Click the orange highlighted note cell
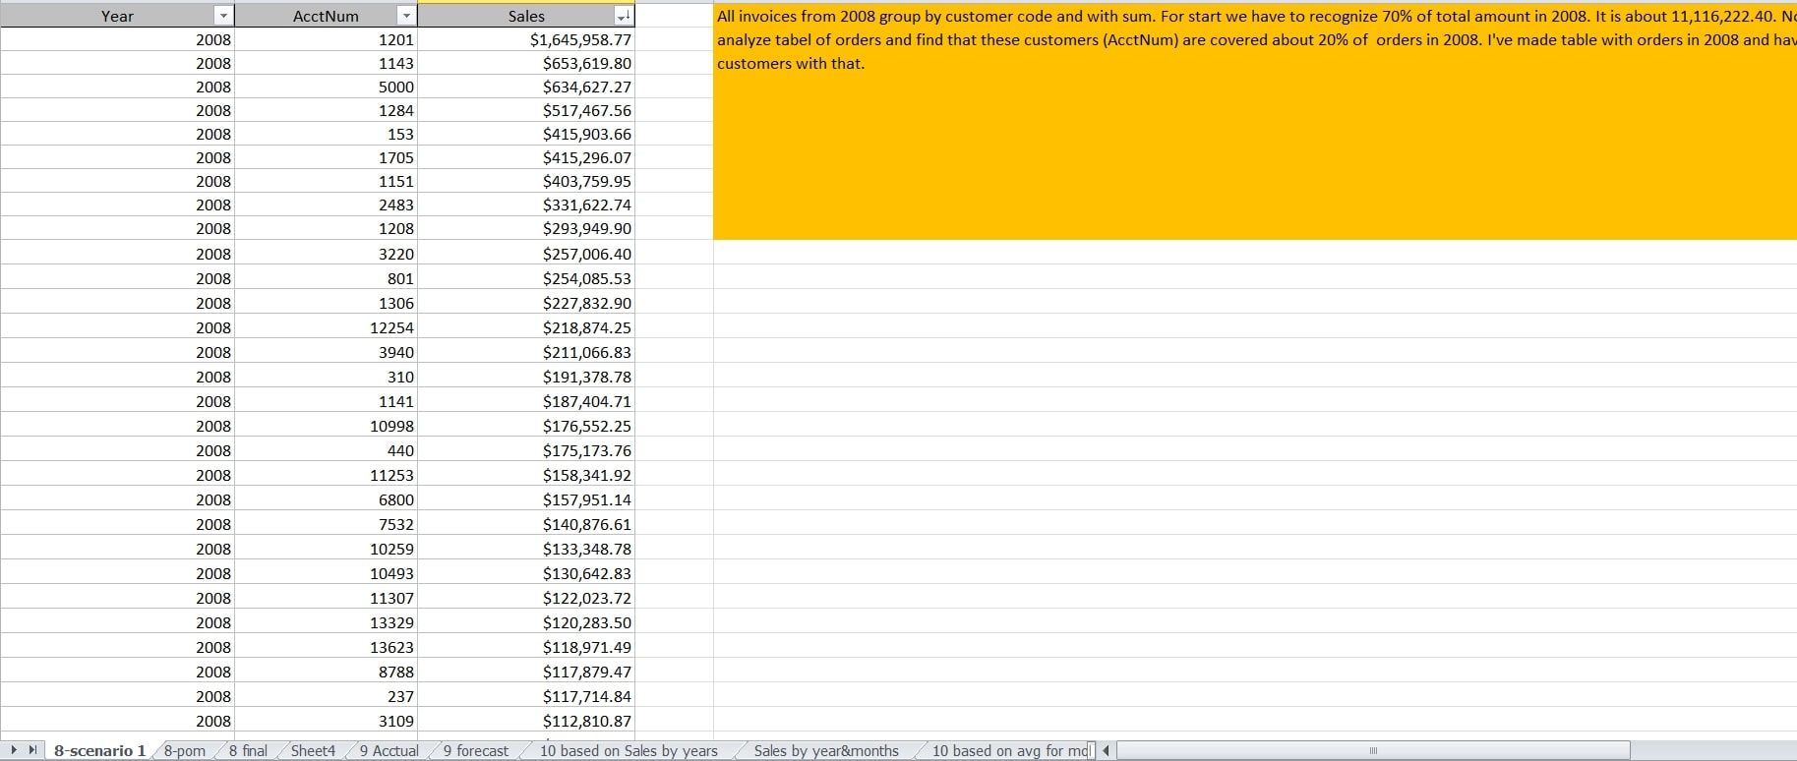 1254,147
